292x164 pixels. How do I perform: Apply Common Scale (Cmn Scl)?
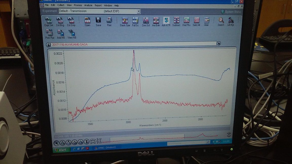pyautogui.click(x=146, y=22)
